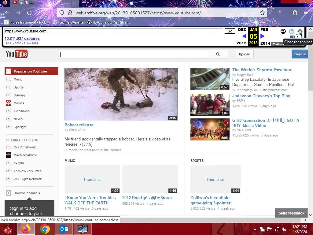The height and width of the screenshot is (235, 313).
Task: Open Outlook from the taskbar
Action: coord(64,229)
